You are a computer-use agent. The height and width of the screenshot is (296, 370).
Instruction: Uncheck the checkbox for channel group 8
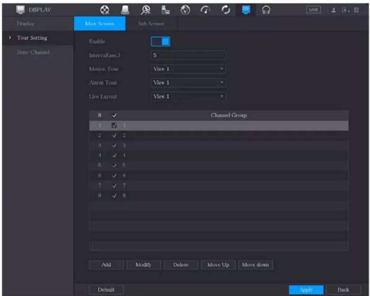[114, 196]
